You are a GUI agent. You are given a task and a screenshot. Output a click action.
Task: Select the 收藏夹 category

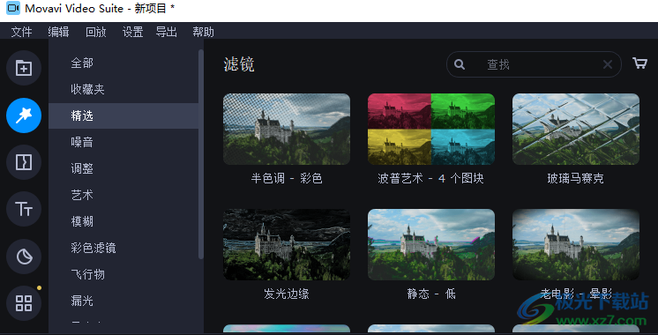point(123,89)
